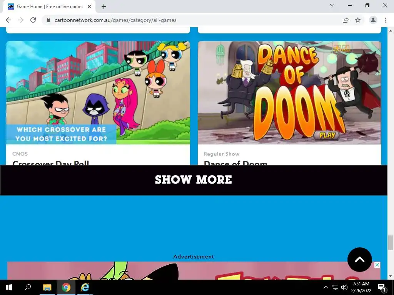The width and height of the screenshot is (394, 295).
Task: Click the scrollbar down arrow
Action: point(391,276)
